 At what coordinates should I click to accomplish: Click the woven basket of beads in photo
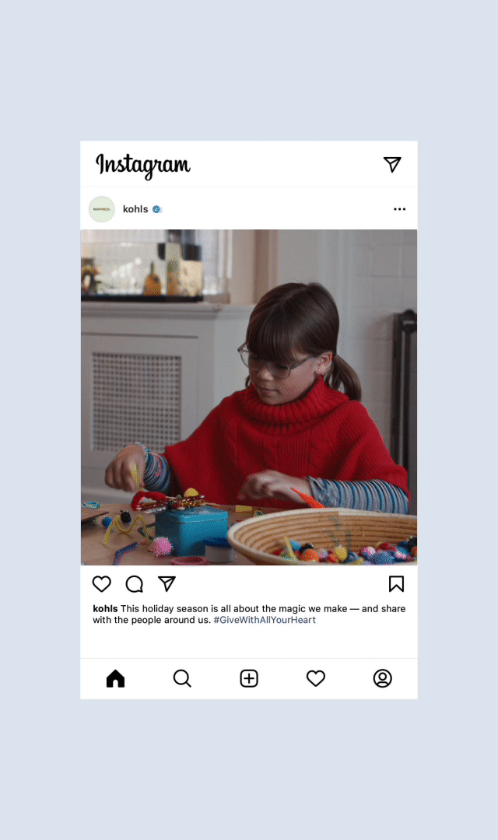tap(322, 536)
